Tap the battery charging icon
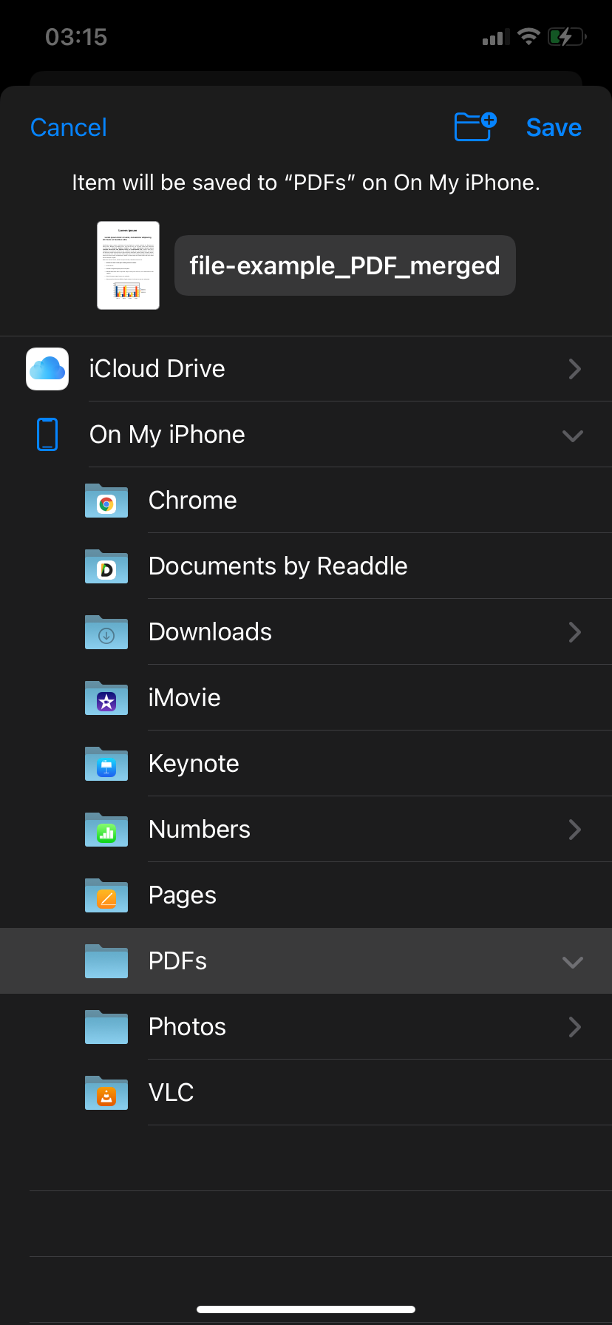Viewport: 612px width, 1325px height. pyautogui.click(x=567, y=36)
